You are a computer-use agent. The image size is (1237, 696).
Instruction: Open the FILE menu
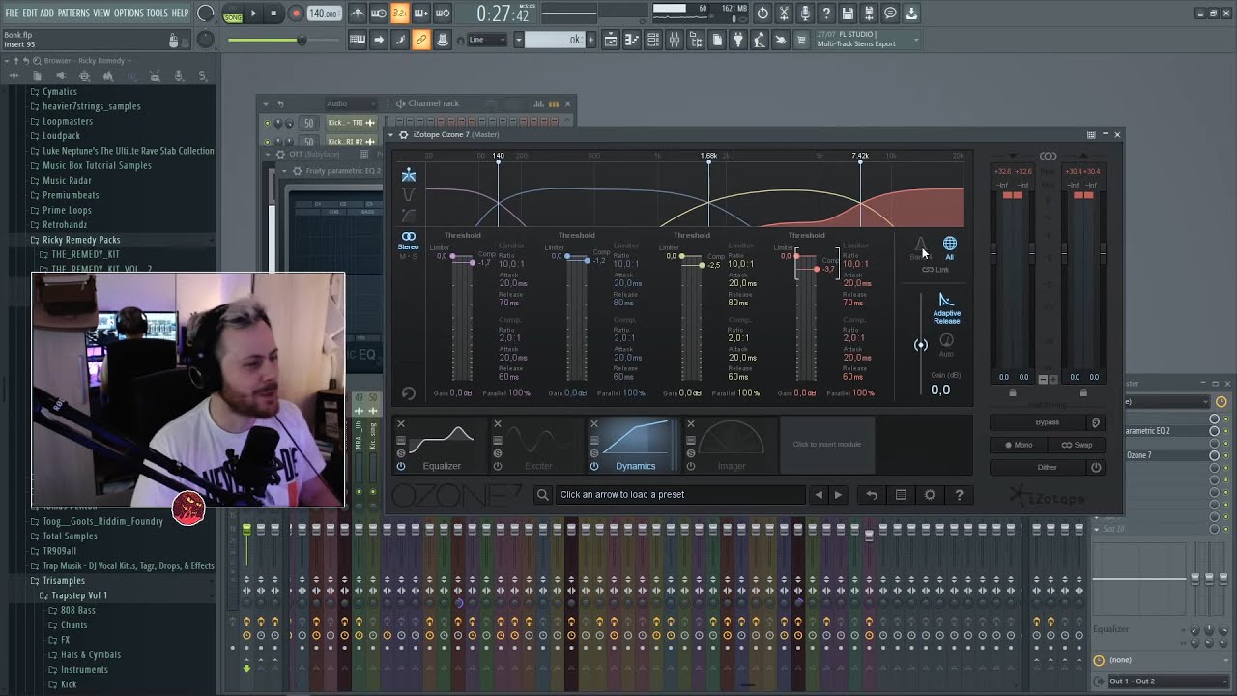click(x=13, y=14)
